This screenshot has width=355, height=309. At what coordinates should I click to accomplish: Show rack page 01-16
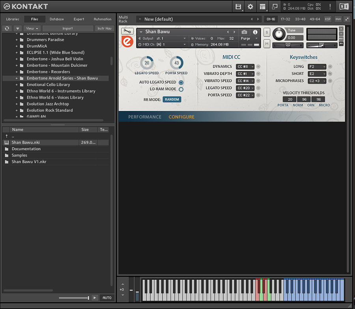(x=271, y=19)
